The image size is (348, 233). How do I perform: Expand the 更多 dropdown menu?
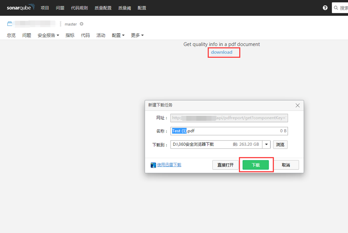(137, 35)
